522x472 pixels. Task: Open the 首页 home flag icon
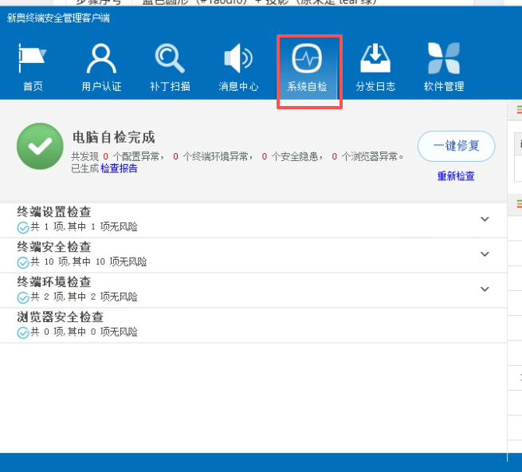coord(33,58)
